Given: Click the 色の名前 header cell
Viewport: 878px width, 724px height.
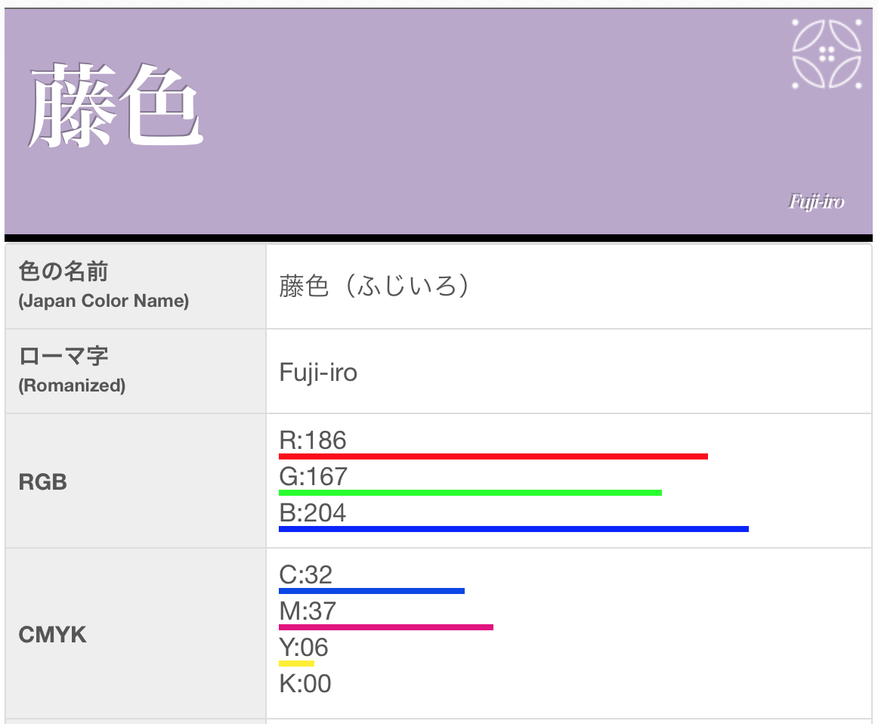Looking at the screenshot, I should point(135,286).
